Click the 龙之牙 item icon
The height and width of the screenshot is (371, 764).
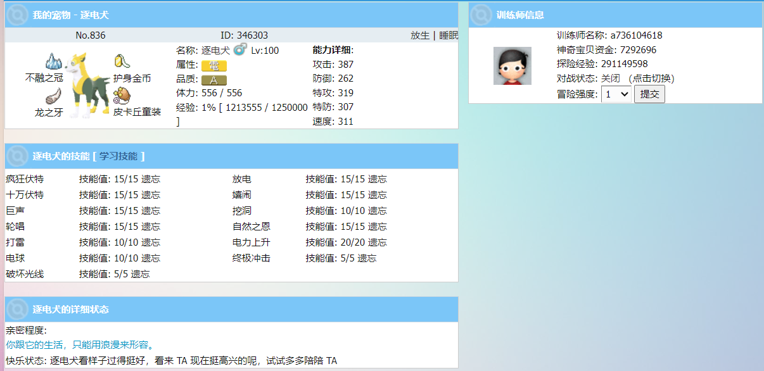pyautogui.click(x=54, y=96)
